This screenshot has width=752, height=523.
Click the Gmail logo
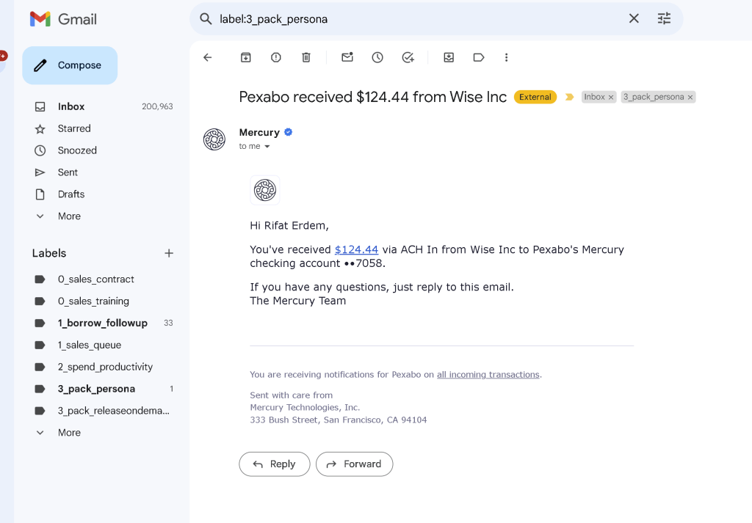click(x=63, y=19)
